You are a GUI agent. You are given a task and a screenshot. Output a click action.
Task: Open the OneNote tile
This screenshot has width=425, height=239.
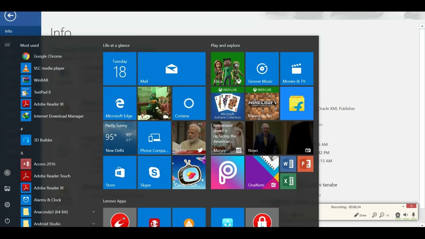tap(262, 173)
